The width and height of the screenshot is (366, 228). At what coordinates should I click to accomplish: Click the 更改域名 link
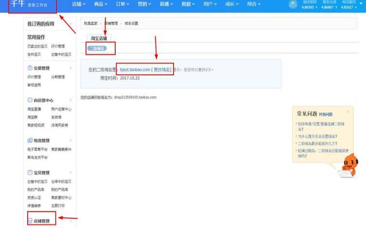pyautogui.click(x=162, y=70)
